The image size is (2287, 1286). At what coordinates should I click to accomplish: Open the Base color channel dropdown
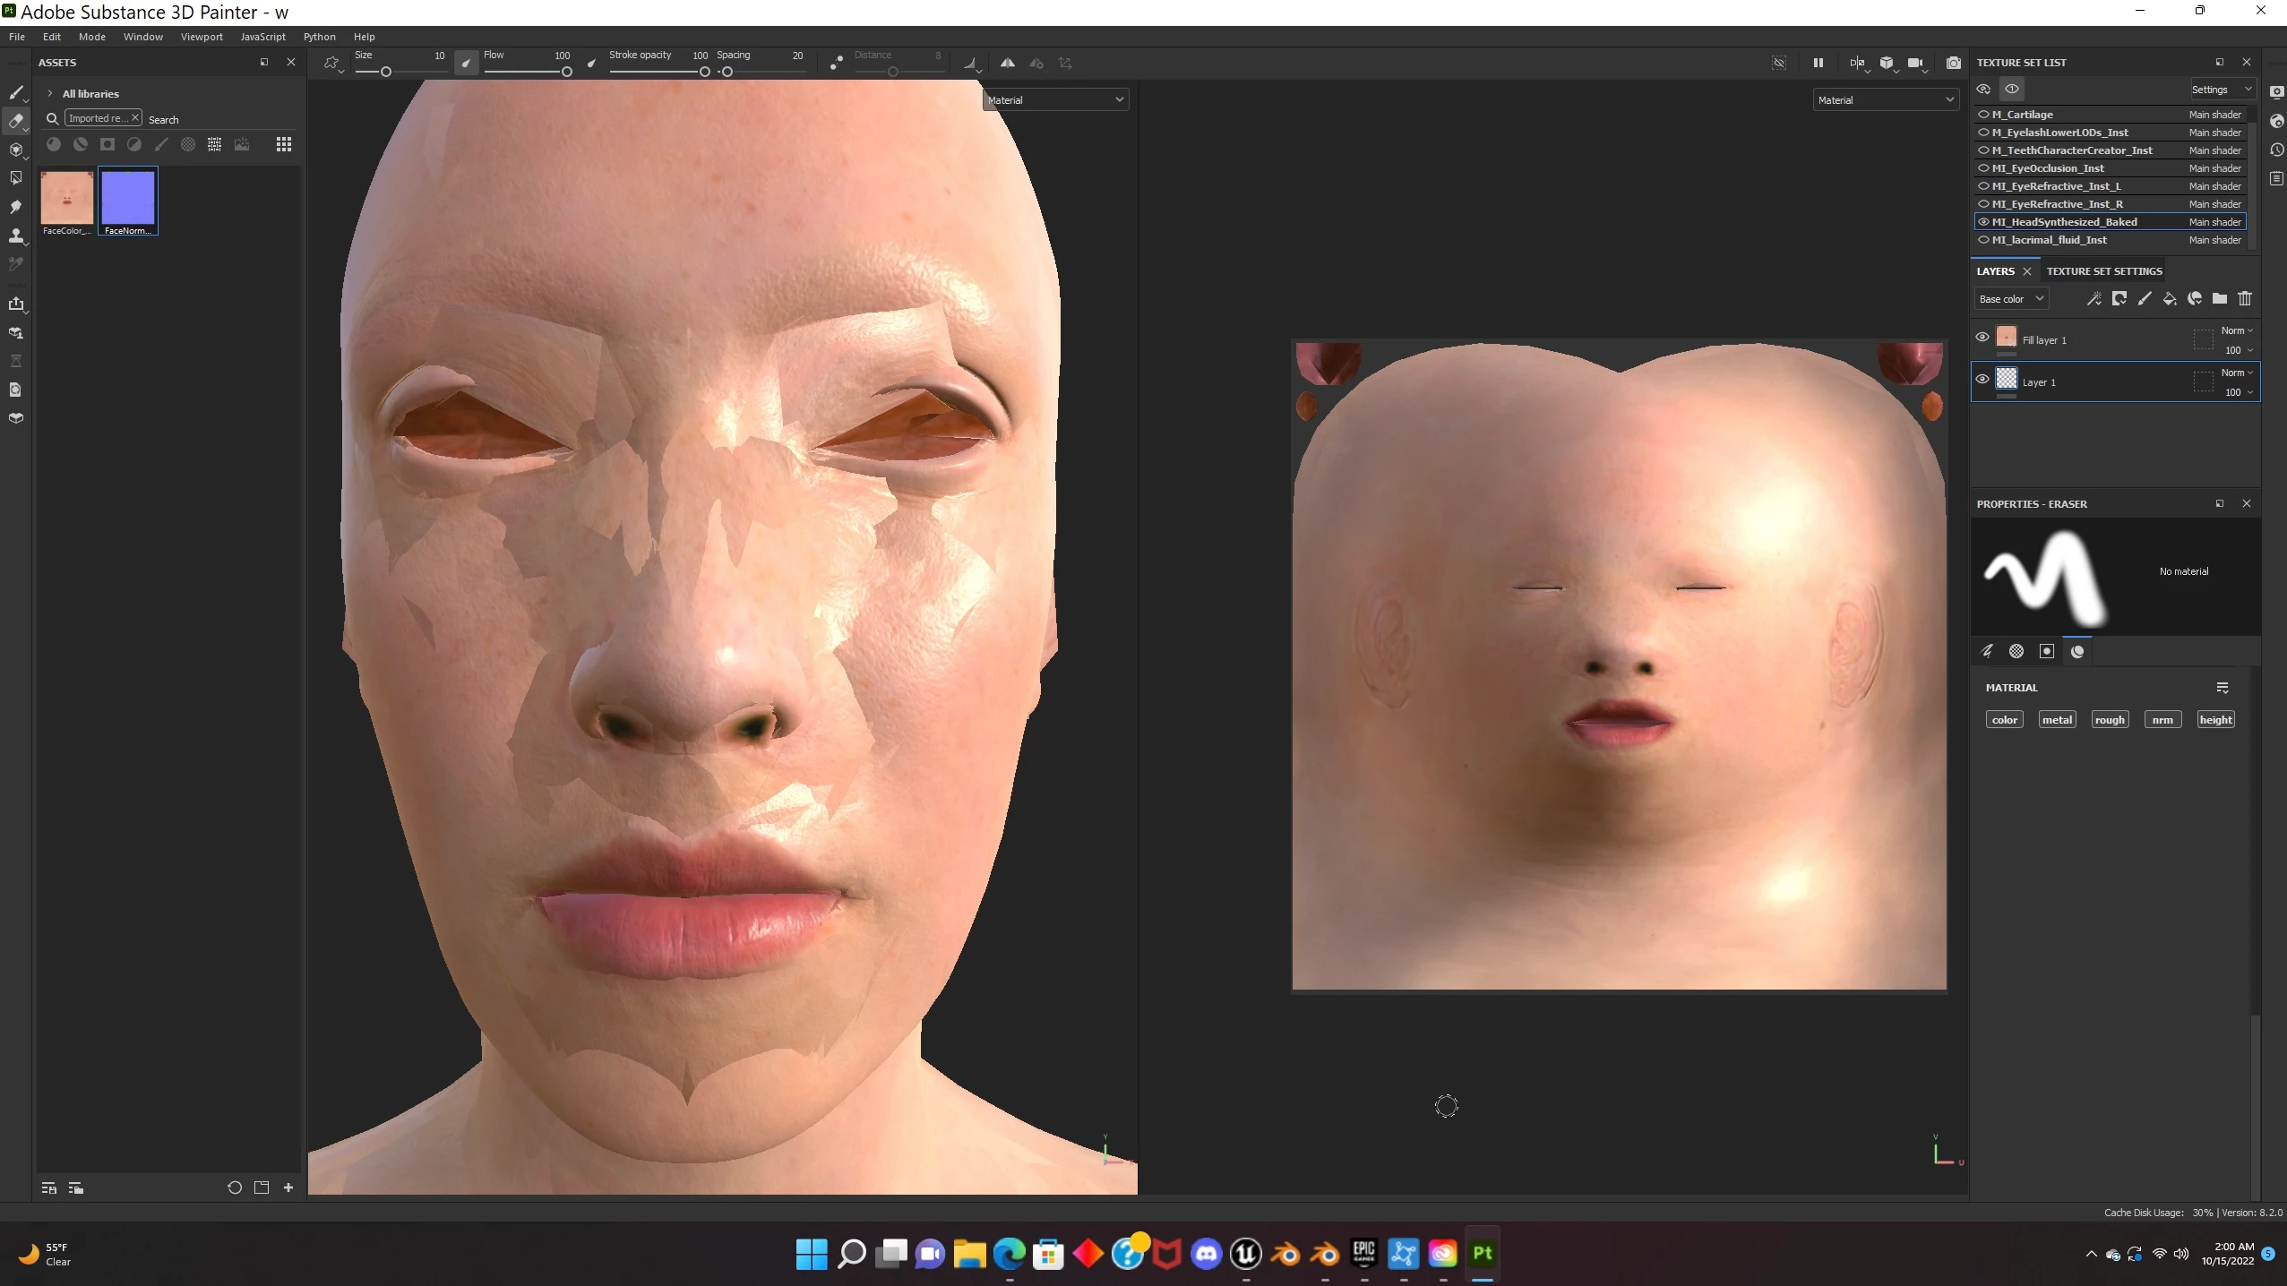click(x=2010, y=299)
